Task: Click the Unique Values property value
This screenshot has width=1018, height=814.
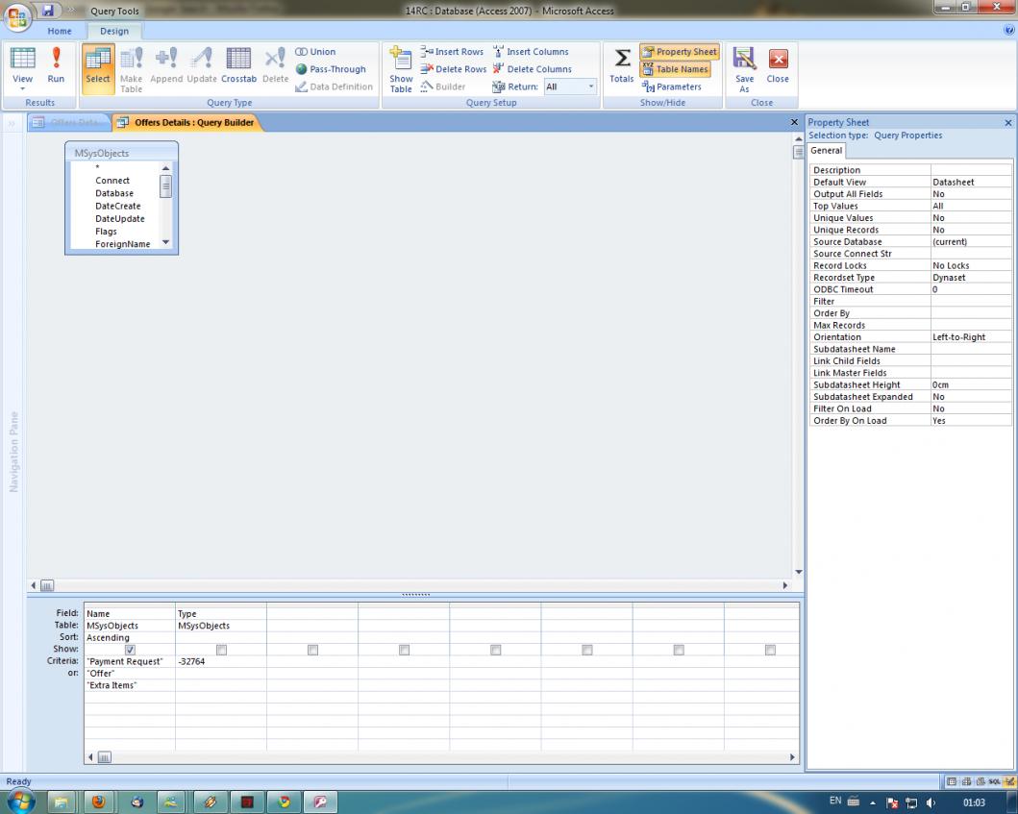Action: [x=971, y=218]
